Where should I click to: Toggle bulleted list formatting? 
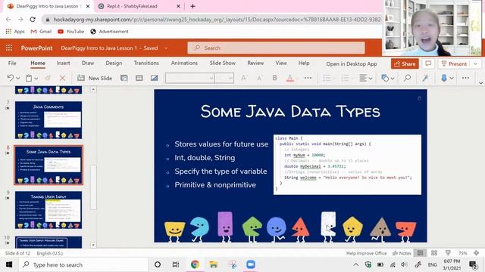(327, 78)
